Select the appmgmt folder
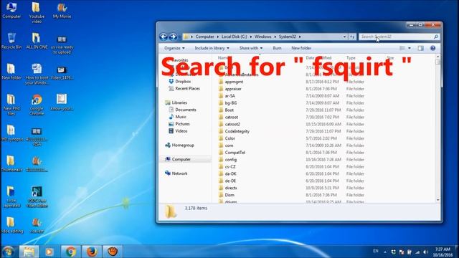 pos(234,82)
